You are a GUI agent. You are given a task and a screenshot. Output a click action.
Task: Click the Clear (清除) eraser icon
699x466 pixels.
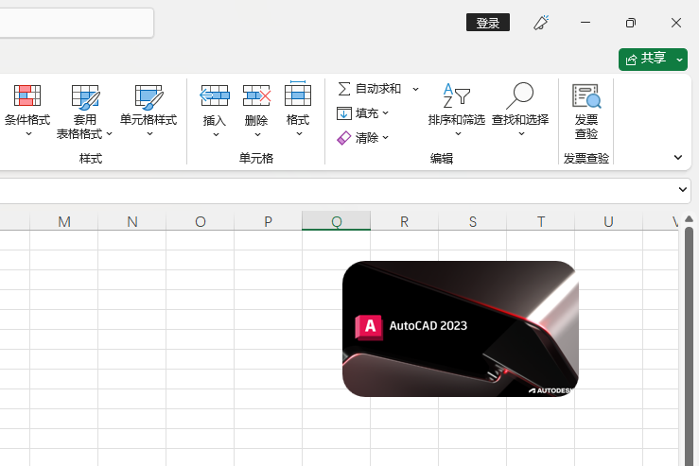[x=343, y=138]
